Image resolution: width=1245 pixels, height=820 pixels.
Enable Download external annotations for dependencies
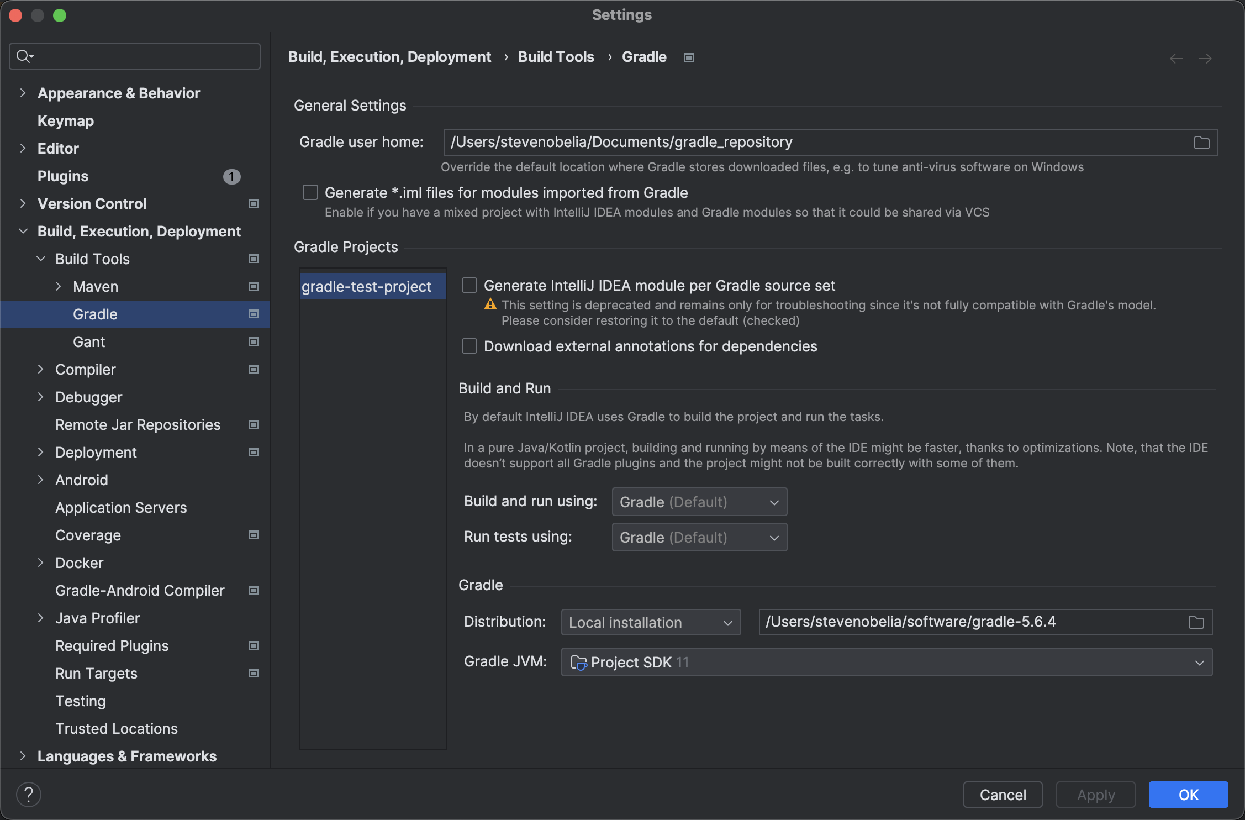click(469, 346)
